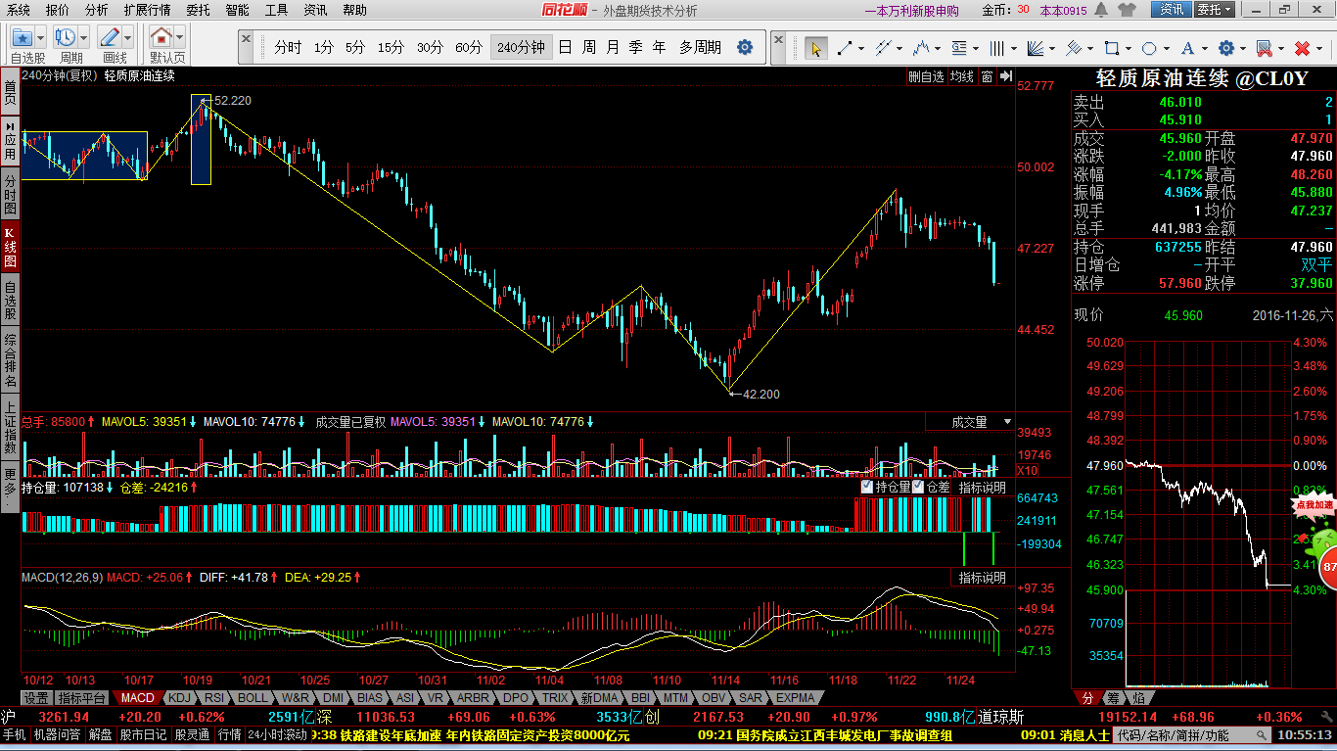Select the text annotation A tool
1337x751 pixels.
pos(1187,48)
